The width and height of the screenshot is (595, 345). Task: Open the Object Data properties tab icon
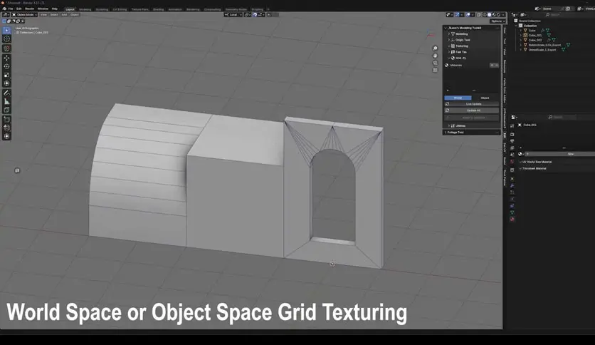click(x=512, y=212)
